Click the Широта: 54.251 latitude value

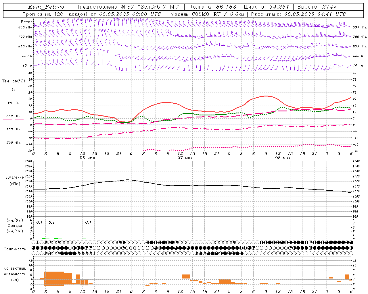click(x=267, y=7)
